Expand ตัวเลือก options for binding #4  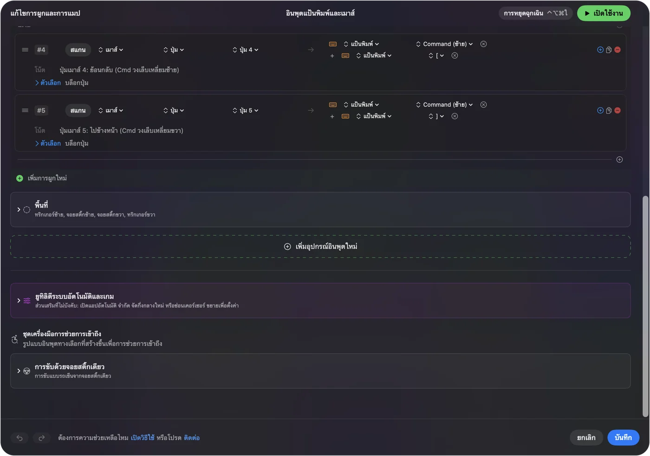pyautogui.click(x=48, y=83)
